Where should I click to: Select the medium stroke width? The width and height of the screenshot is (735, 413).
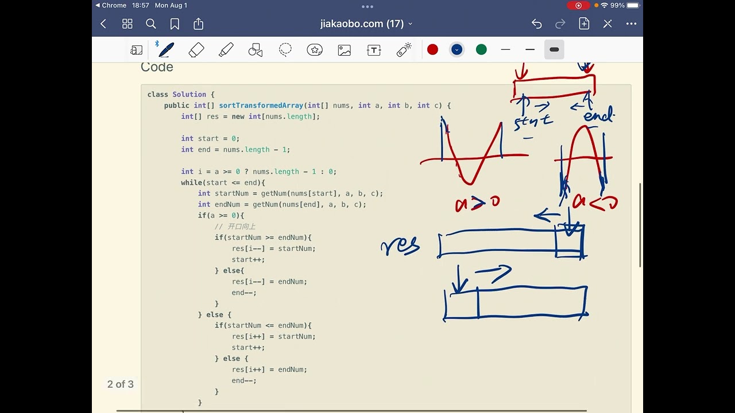(530, 50)
